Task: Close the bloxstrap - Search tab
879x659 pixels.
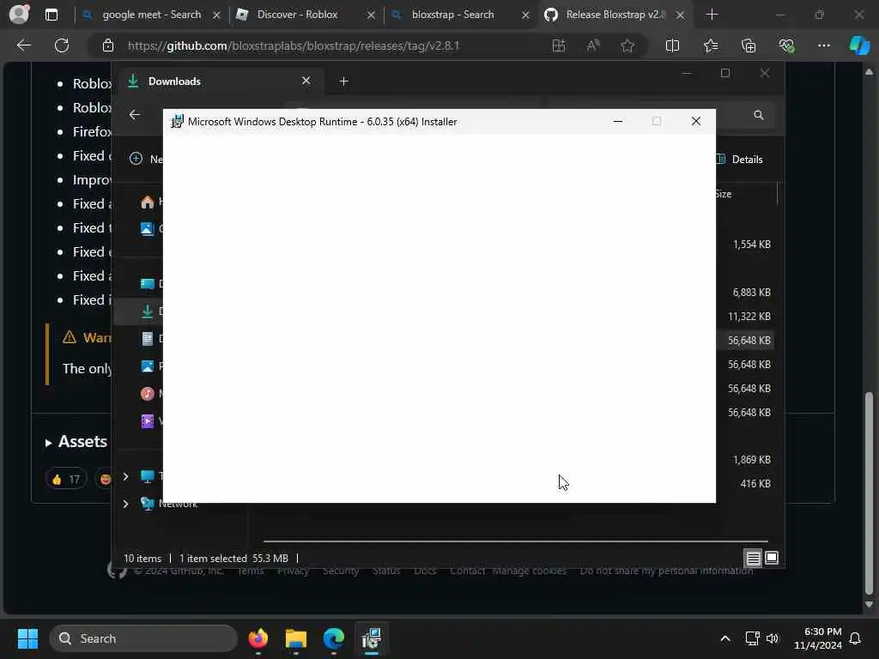Action: pos(525,15)
